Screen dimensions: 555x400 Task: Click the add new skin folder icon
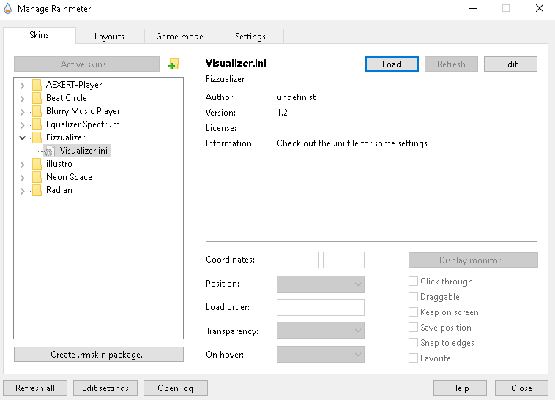click(x=174, y=64)
